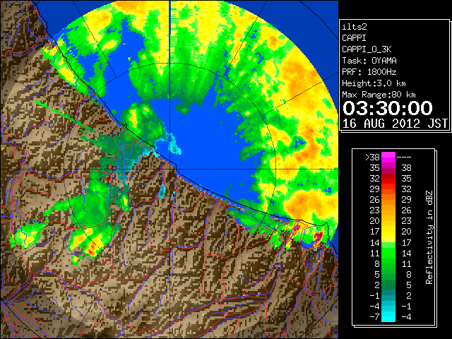This screenshot has height=339, width=452.
Task: Click the 03:30:00 timestamp
Action: (x=388, y=108)
